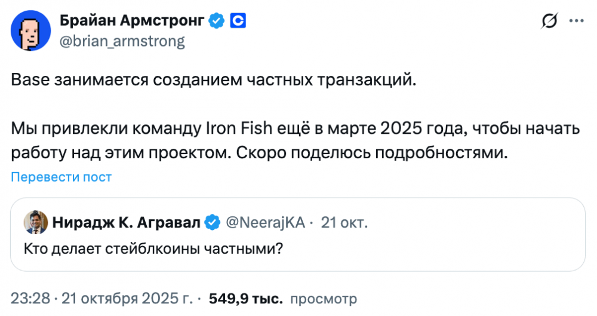
Task: Click the blue verified badge next to Брайан Армстронг
Action: [216, 22]
